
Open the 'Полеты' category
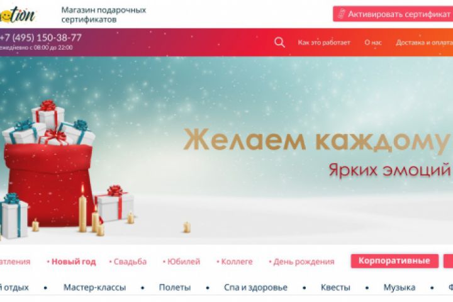[175, 288]
